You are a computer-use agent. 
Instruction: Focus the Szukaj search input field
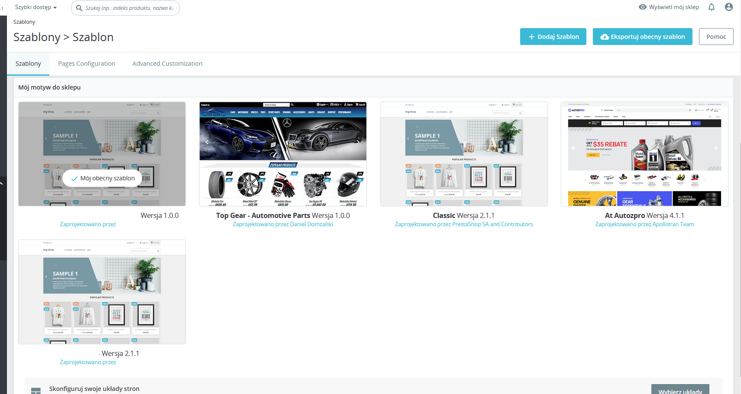pyautogui.click(x=129, y=8)
